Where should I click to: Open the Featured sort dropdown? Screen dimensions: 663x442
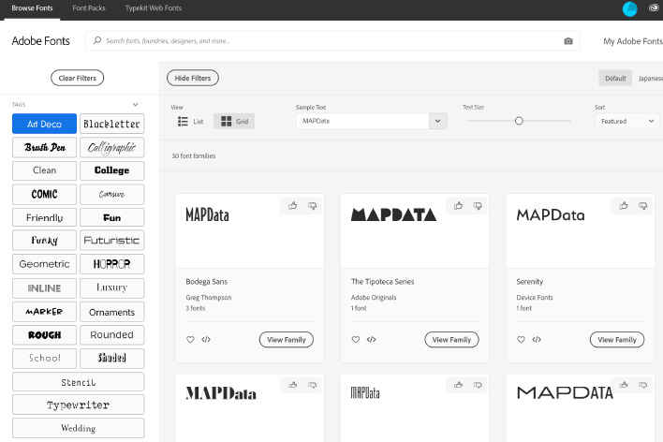[627, 122]
